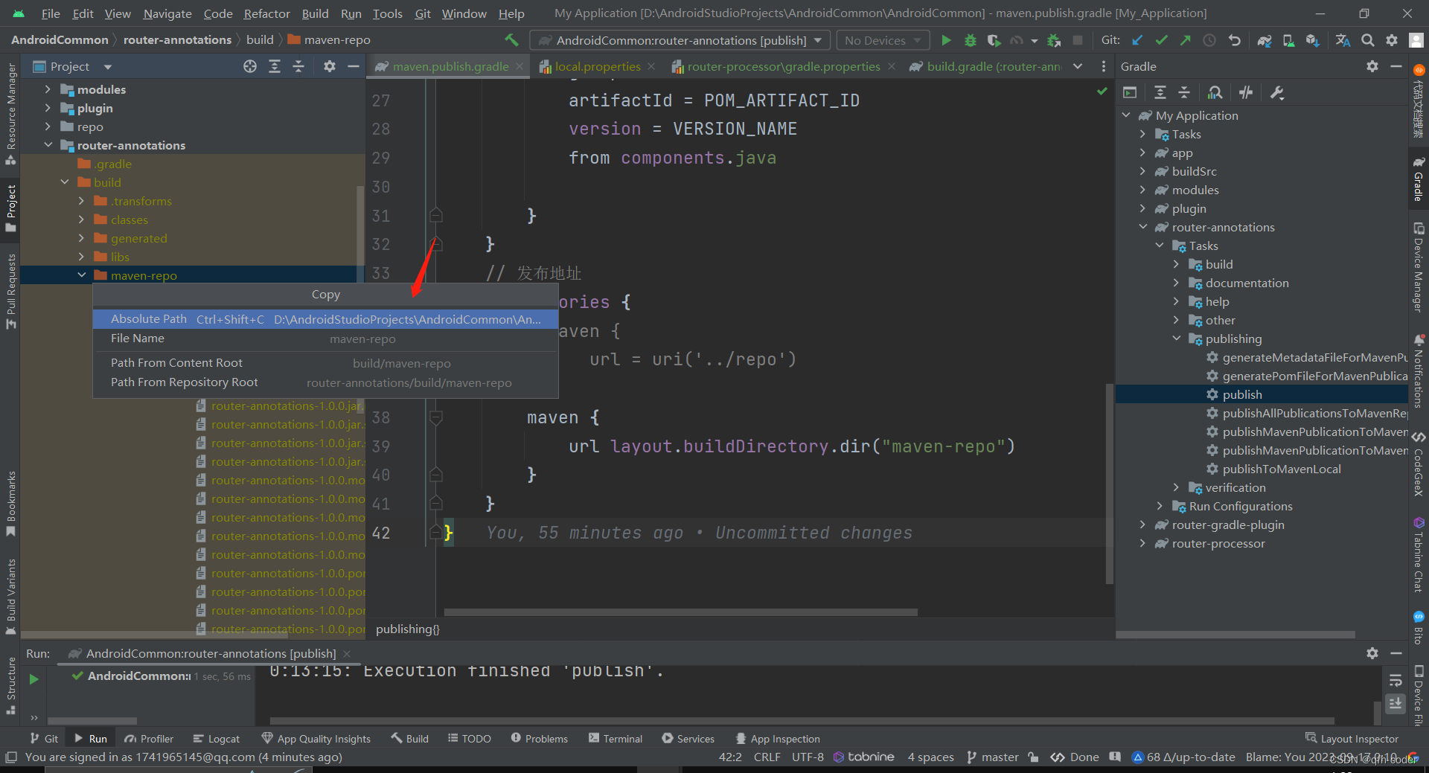Click master branch in status bar
Screen dimensions: 1429x773
tap(993, 757)
